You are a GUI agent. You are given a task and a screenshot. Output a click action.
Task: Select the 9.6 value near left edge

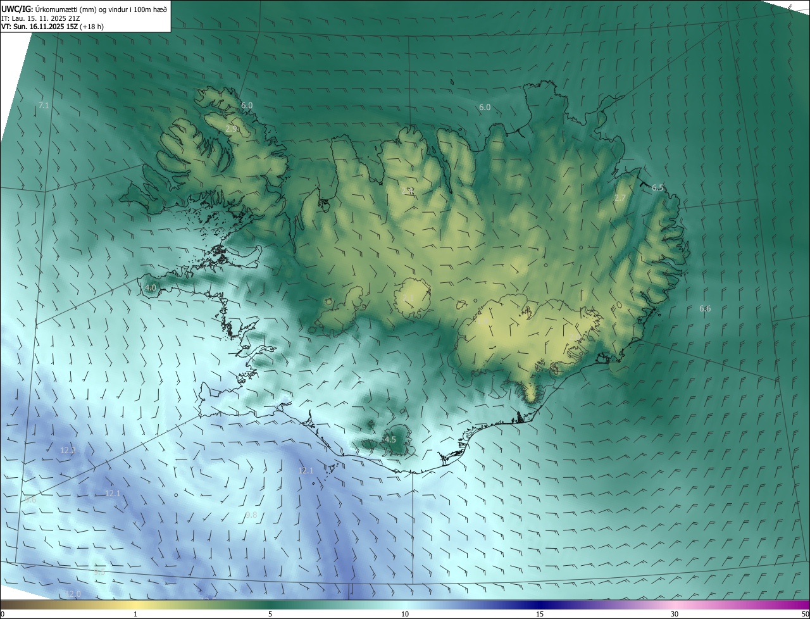coord(30,500)
